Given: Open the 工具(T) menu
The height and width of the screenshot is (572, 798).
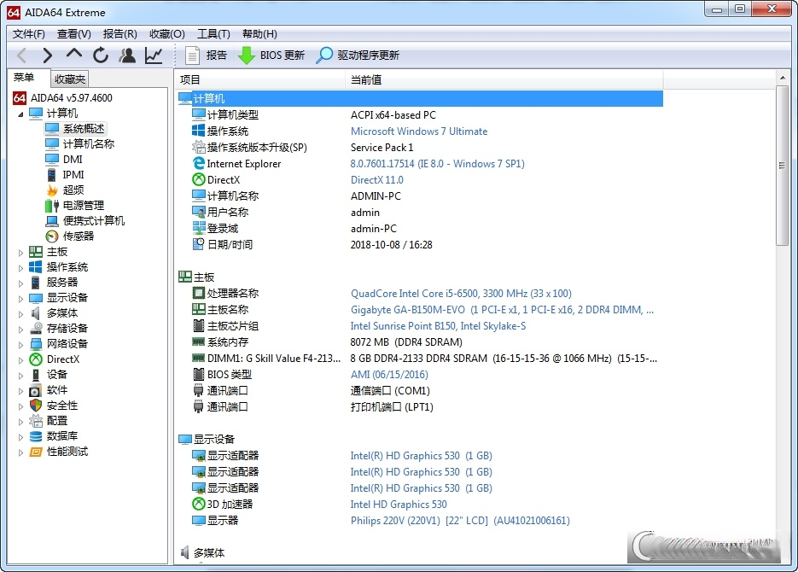Looking at the screenshot, I should click(x=213, y=33).
